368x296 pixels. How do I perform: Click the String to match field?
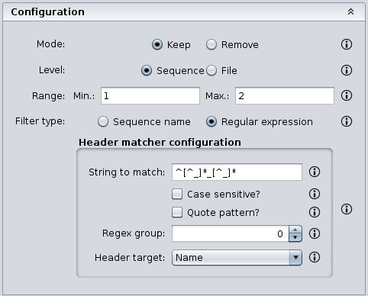click(x=237, y=172)
